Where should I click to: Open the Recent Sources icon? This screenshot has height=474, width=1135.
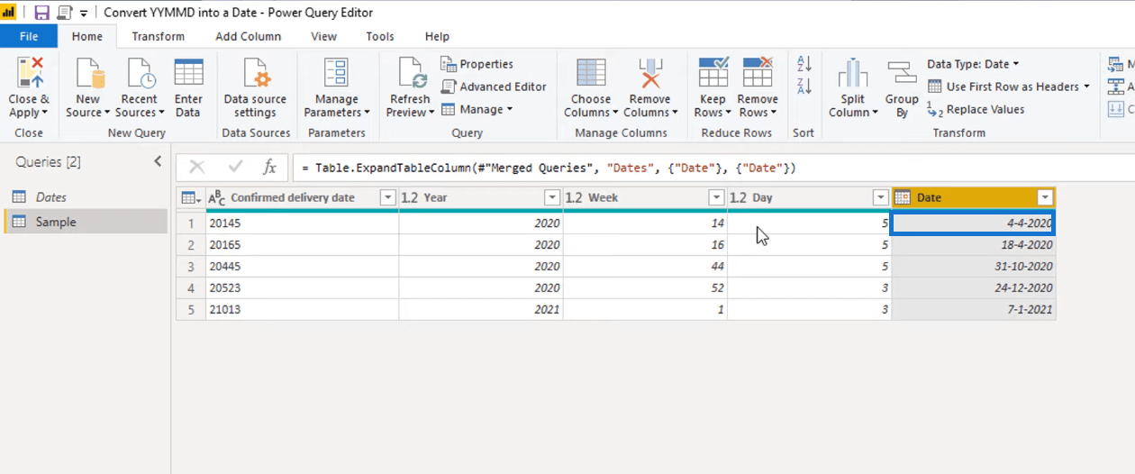(x=140, y=73)
